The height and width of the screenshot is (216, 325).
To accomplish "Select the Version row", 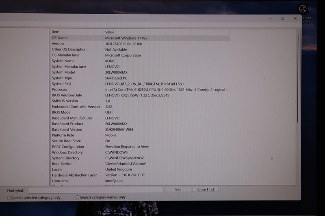I will 140,44.
